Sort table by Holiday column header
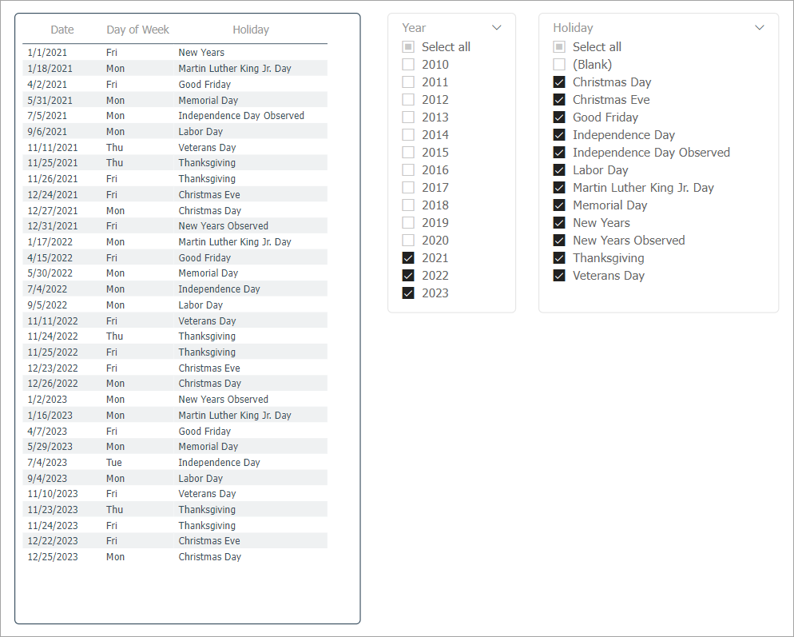Image resolution: width=794 pixels, height=637 pixels. [x=251, y=30]
